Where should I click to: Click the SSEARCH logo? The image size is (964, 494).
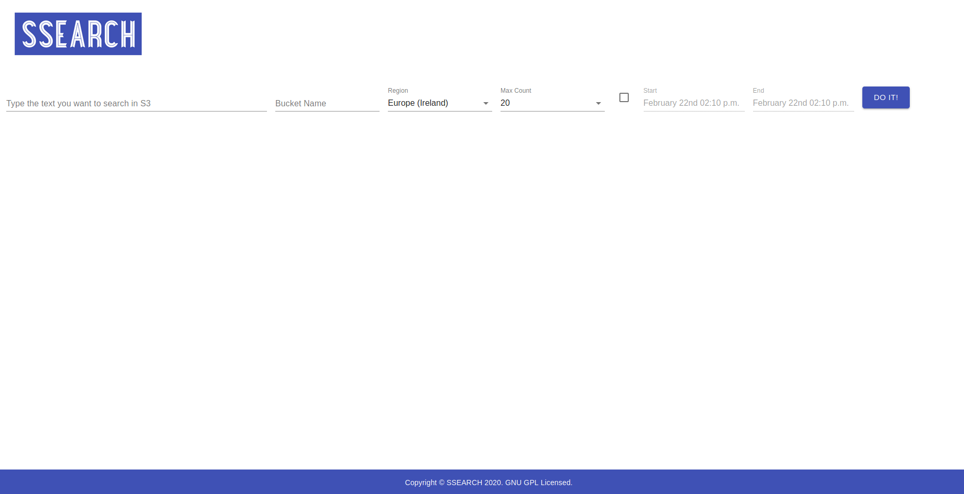pyautogui.click(x=78, y=33)
